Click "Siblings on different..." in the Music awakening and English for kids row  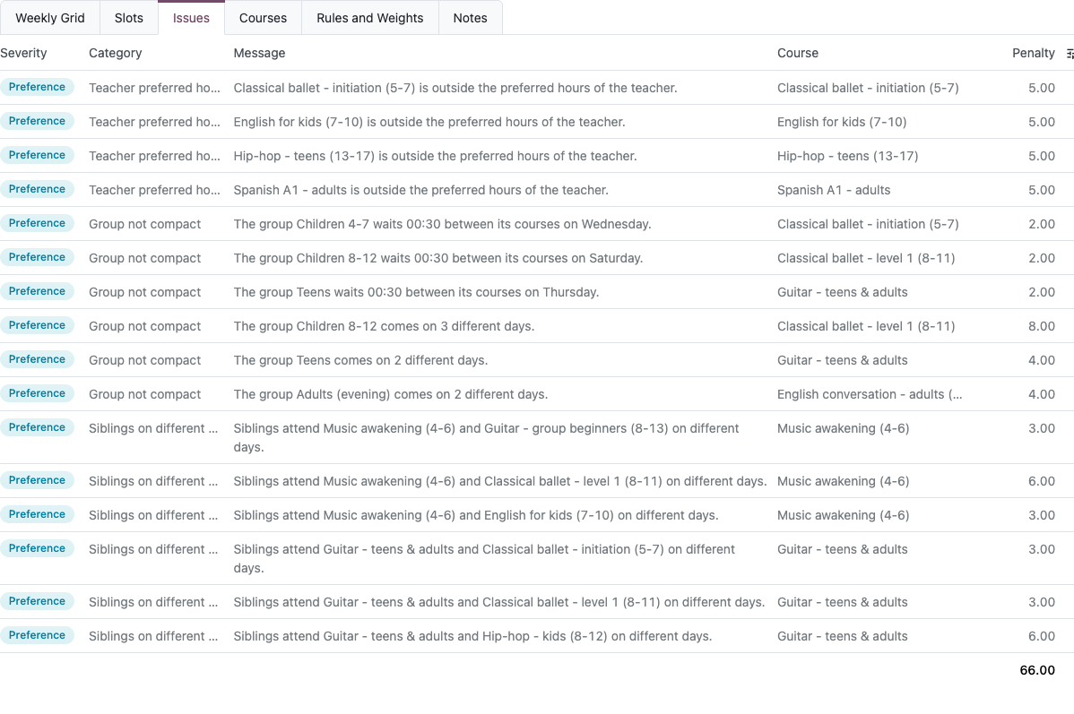153,515
